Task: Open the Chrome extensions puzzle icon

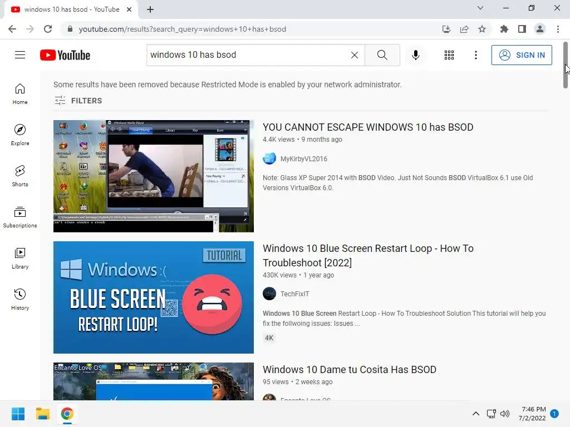Action: [x=504, y=29]
